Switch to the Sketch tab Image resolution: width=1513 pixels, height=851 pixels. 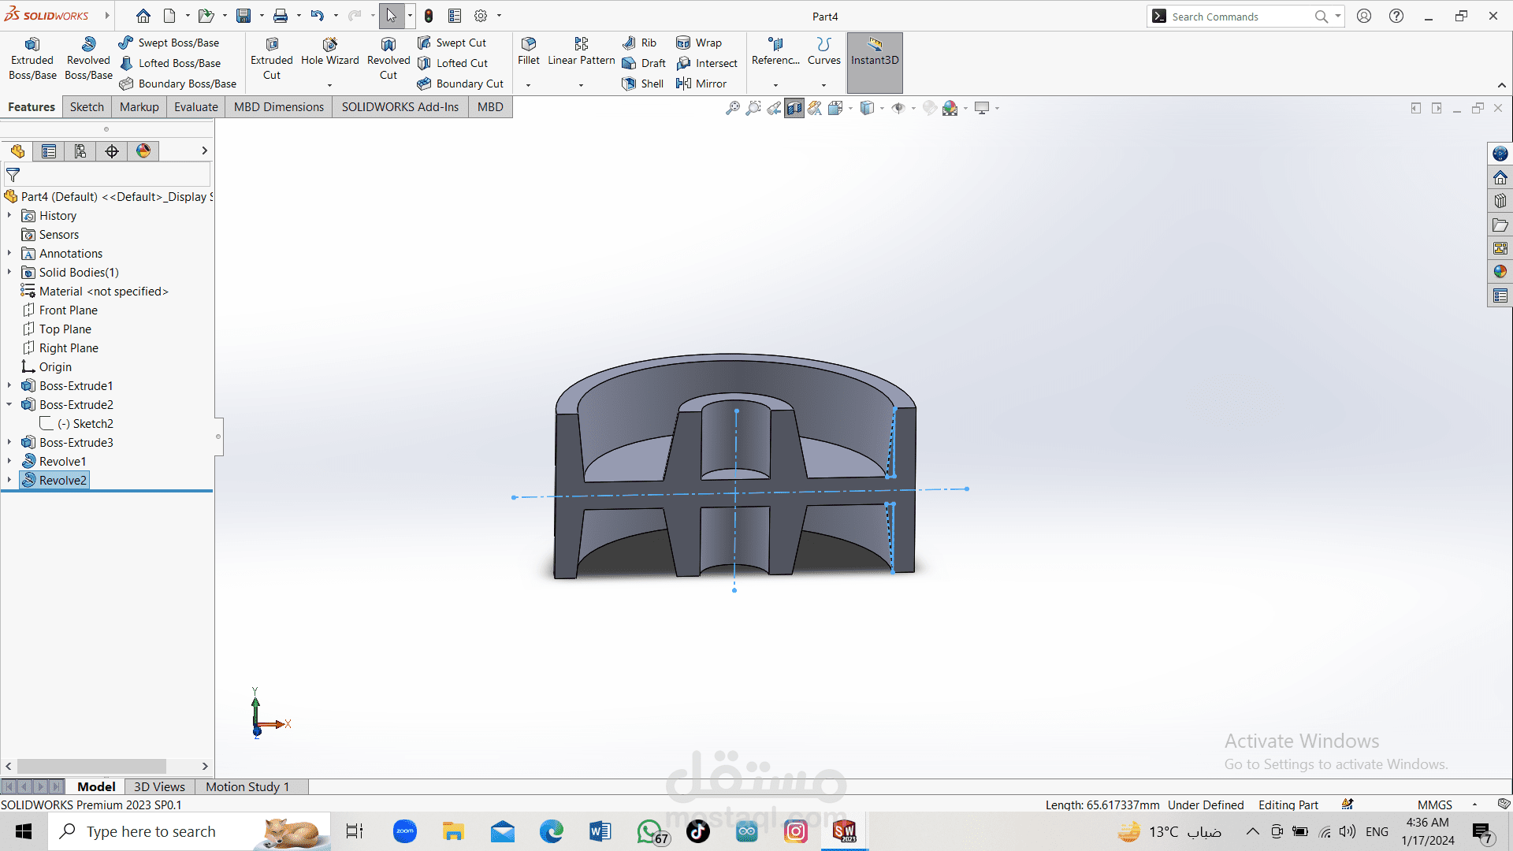click(87, 106)
